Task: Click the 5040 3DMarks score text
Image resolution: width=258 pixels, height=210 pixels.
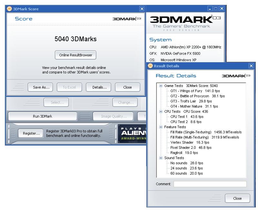Action: click(76, 39)
